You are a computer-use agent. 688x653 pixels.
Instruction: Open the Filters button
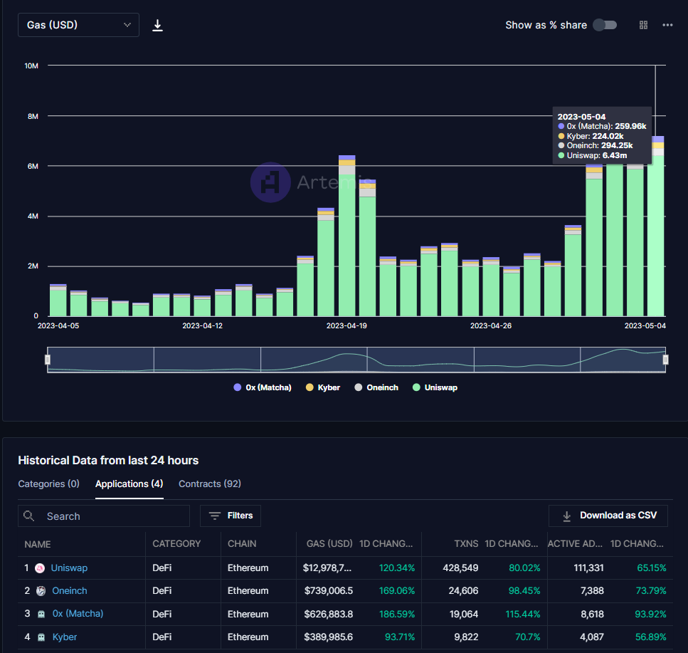click(x=231, y=516)
